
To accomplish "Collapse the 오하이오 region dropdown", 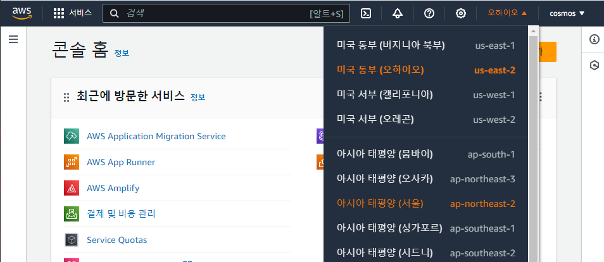I will pyautogui.click(x=507, y=13).
